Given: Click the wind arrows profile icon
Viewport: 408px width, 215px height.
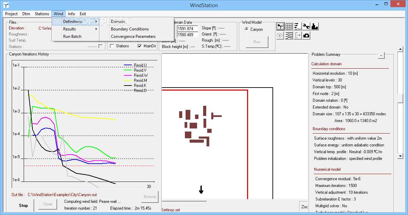Looking at the screenshot, I should pos(297,26).
